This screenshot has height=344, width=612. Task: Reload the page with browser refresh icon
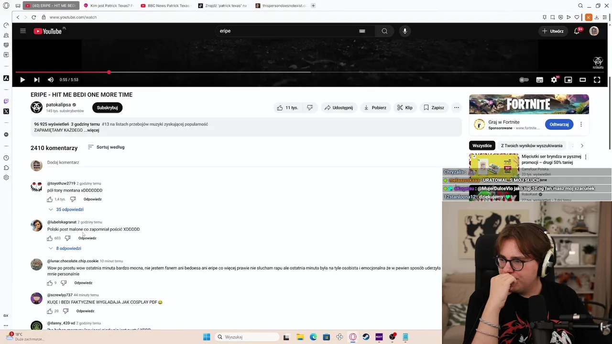point(33,17)
